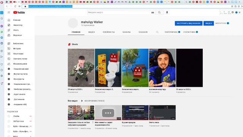Click the search magnifier button
243x137 pixels.
(159, 13)
